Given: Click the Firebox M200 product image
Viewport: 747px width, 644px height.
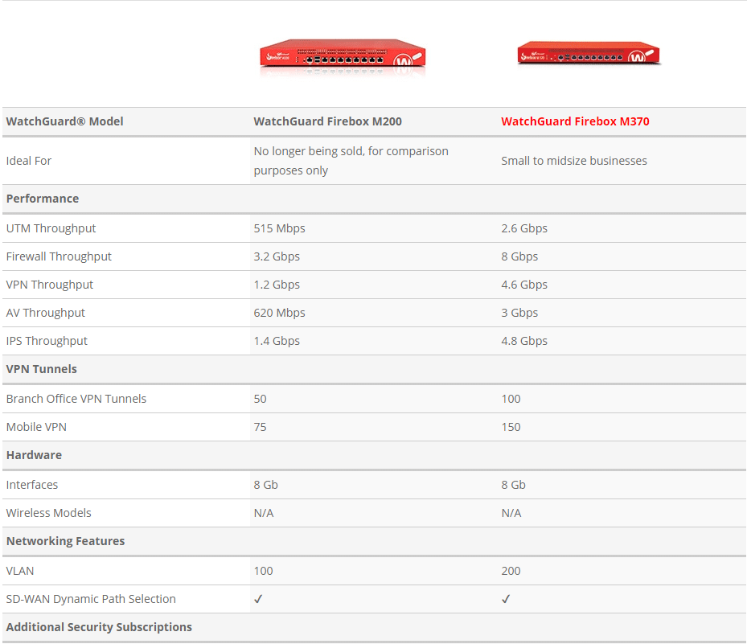Looking at the screenshot, I should 343,58.
